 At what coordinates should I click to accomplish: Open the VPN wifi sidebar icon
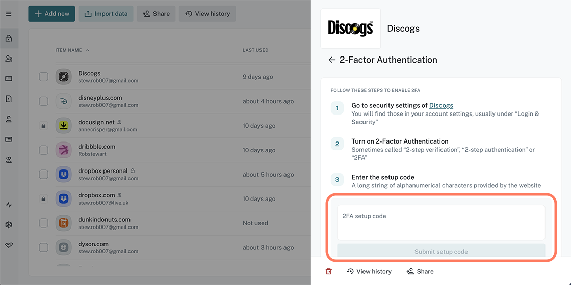pos(9,245)
